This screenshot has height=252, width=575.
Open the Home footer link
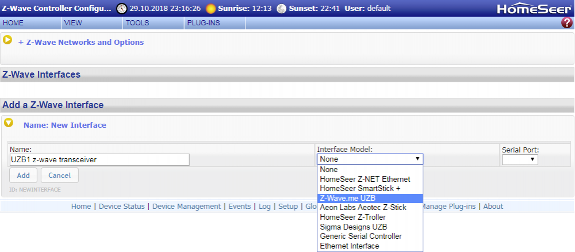[x=81, y=206]
